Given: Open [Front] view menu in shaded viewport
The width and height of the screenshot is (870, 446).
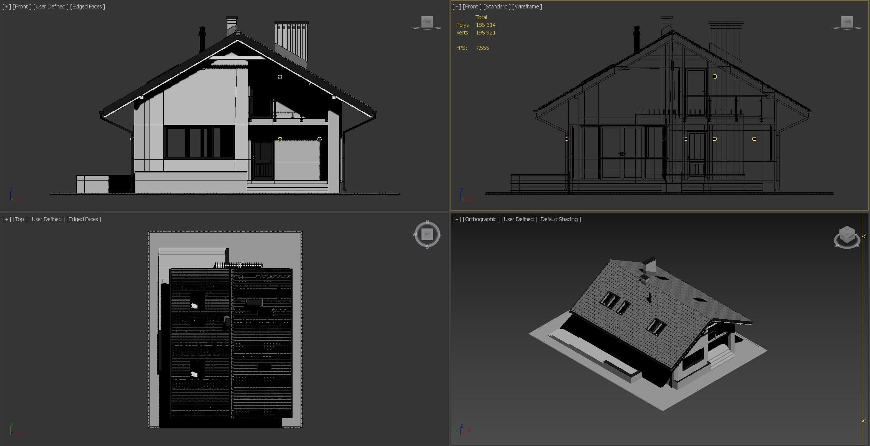Looking at the screenshot, I should click(22, 7).
